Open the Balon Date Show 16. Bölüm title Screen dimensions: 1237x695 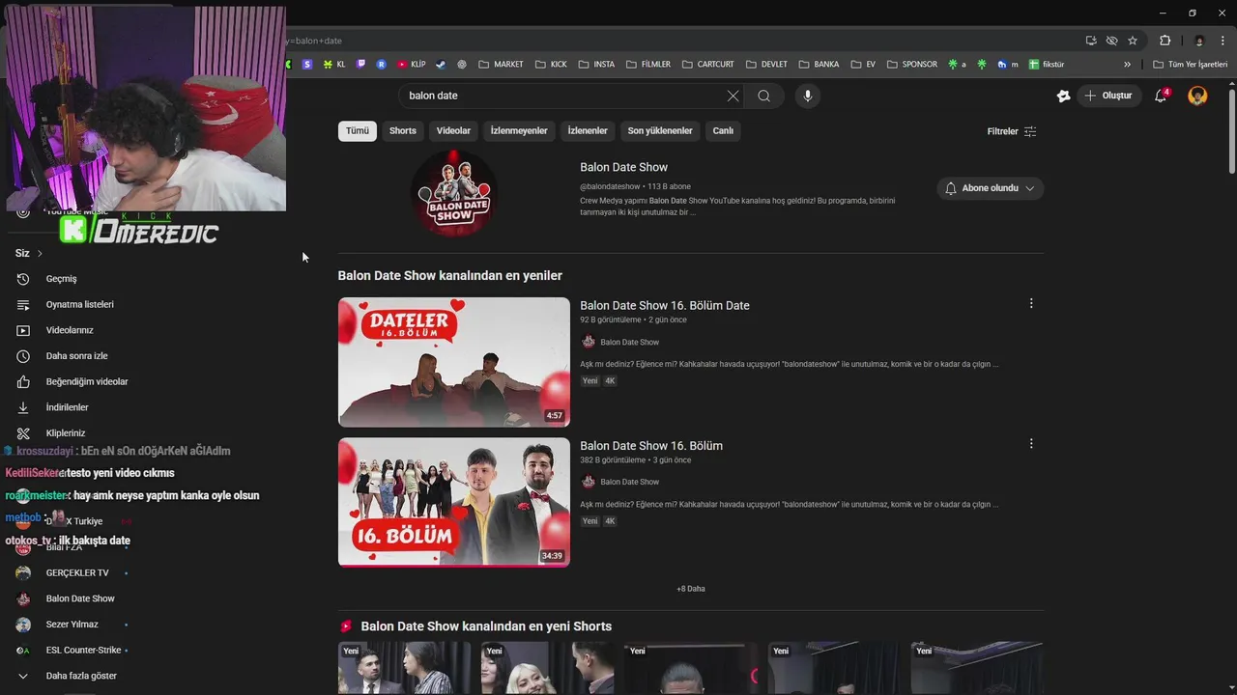point(651,446)
